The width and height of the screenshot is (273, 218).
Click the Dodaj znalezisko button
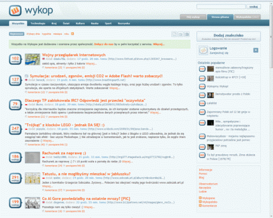[x=229, y=37]
